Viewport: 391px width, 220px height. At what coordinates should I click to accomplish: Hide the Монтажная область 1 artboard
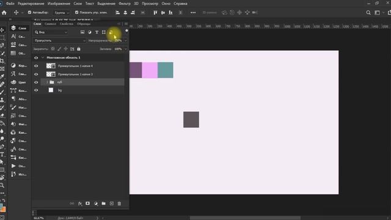click(36, 57)
